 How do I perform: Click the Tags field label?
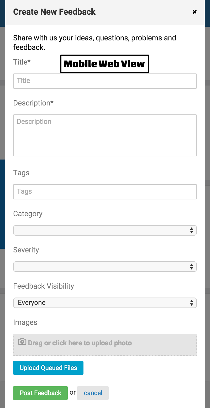[x=21, y=173]
